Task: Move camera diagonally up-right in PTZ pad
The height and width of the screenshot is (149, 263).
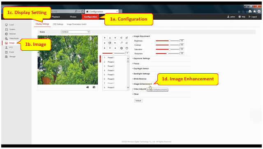Action: pos(115,38)
